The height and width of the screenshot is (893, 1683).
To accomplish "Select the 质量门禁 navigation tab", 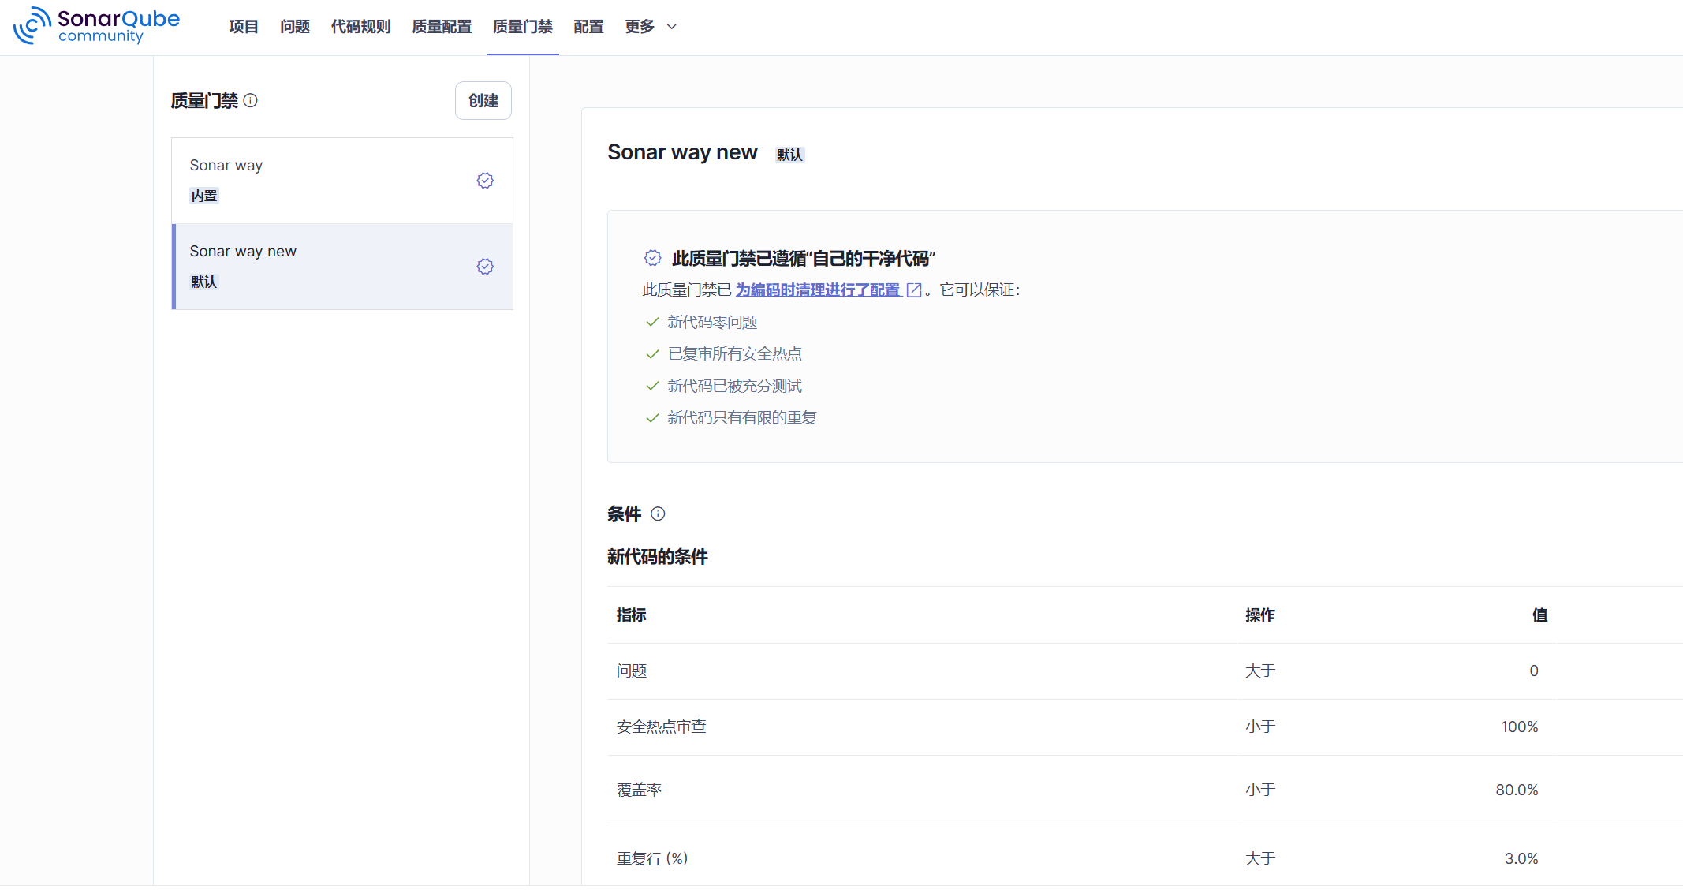I will pos(523,27).
